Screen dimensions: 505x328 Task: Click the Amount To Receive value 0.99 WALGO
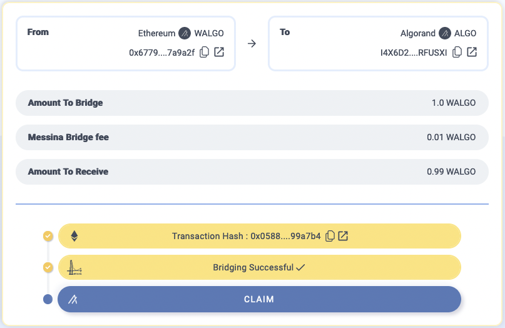pos(451,172)
